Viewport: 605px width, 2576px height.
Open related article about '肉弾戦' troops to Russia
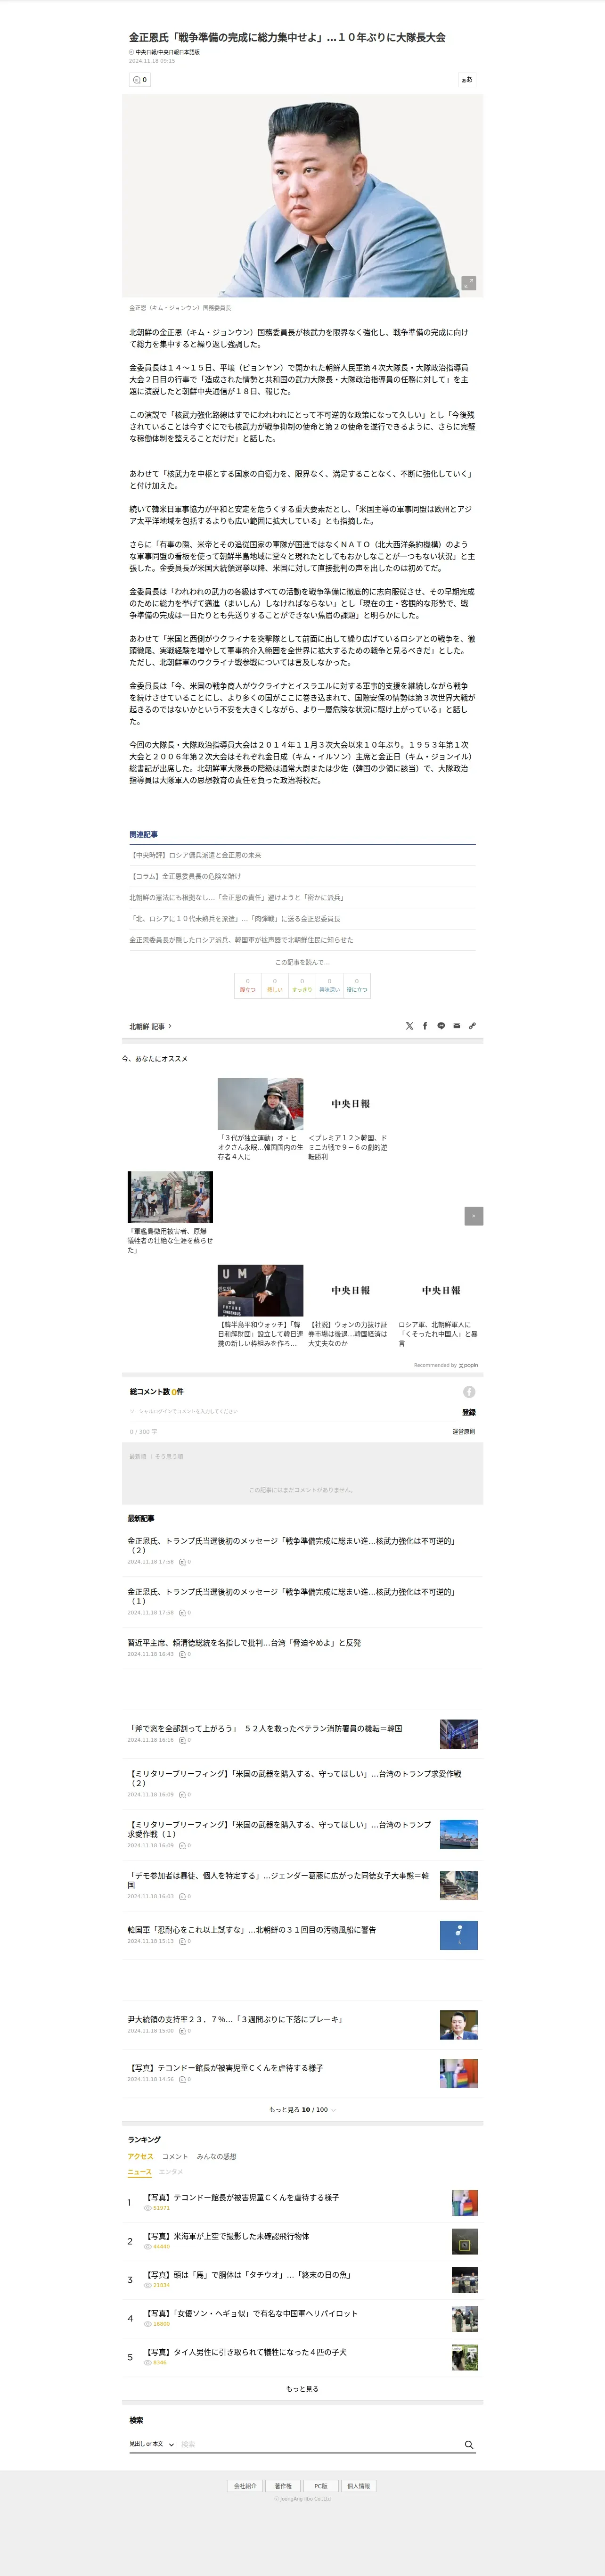tap(235, 918)
